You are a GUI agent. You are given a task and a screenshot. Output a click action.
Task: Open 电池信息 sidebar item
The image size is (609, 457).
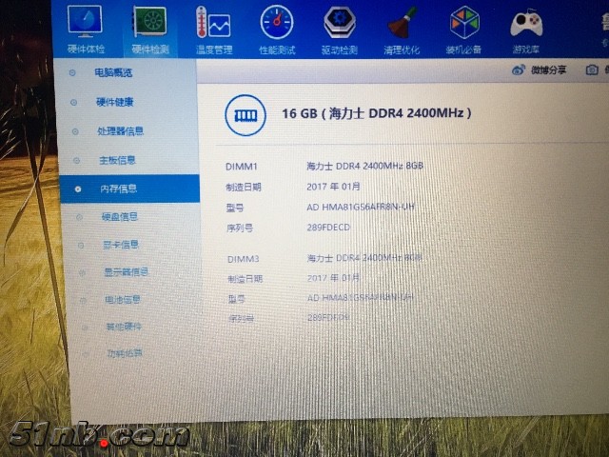pyautogui.click(x=123, y=299)
